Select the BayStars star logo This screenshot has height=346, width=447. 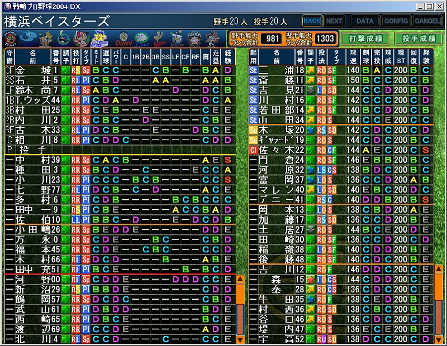coord(100,39)
